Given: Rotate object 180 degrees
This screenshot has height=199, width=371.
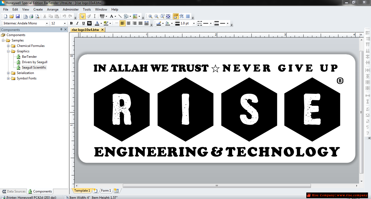Looking at the screenshot, I should [368, 115].
